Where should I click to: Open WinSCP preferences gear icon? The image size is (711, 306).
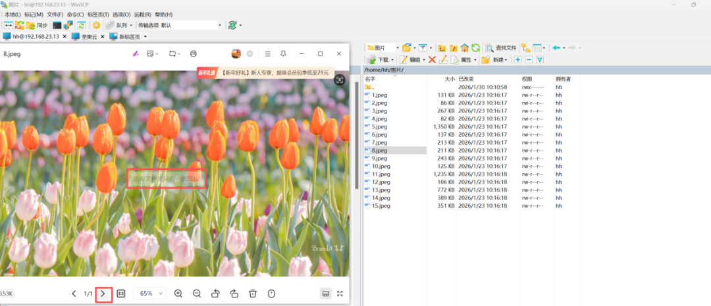click(x=96, y=25)
